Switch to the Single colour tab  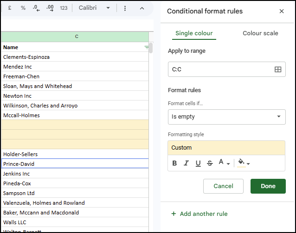click(x=194, y=33)
